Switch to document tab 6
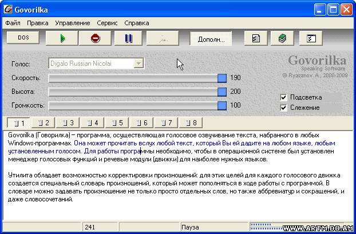356x234 pixels. (x=142, y=123)
